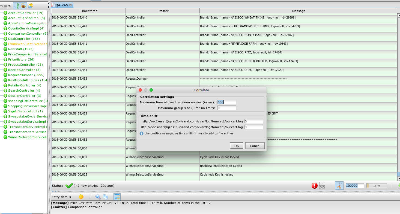400x214 pixels.
Task: Select FrameworkRestException emitter in orange
Action: 28,44
